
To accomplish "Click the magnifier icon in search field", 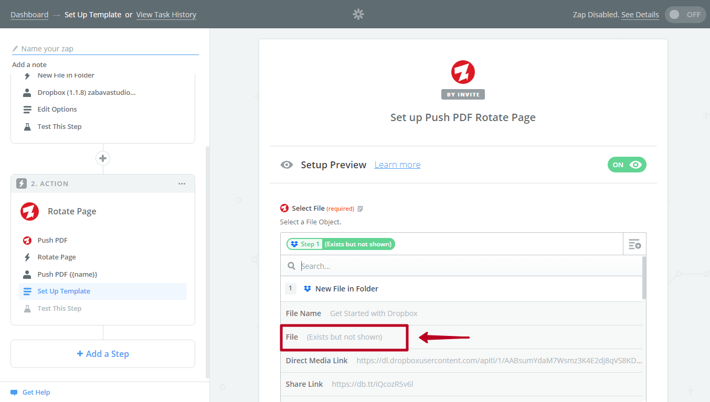I will (x=292, y=266).
